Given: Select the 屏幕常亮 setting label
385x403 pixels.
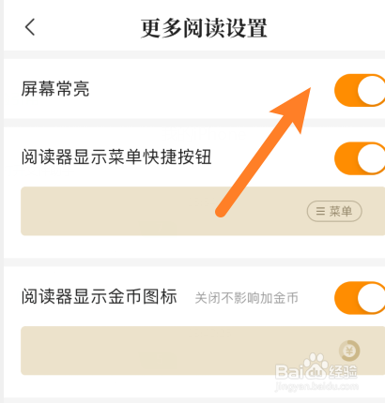Looking at the screenshot, I should click(55, 89).
